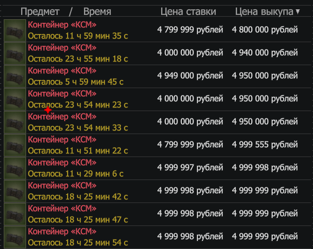Select bid price 4 949 000 рублей
Screen dimensions: 313x249
coord(190,76)
